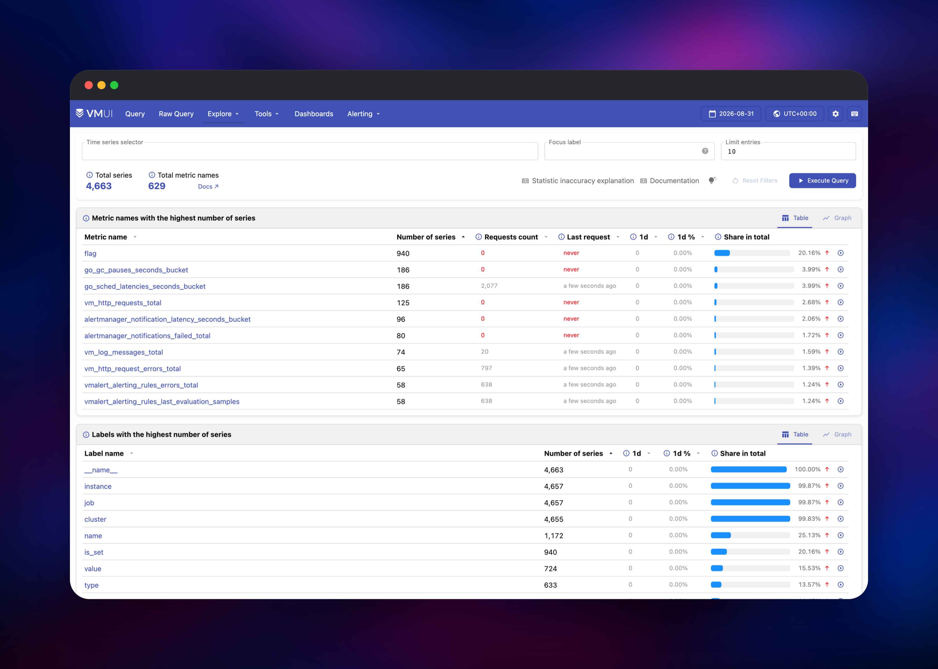Open the Documentation link
The width and height of the screenshot is (938, 669).
669,180
